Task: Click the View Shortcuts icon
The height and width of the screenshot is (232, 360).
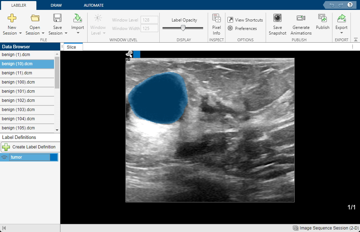Action: (x=231, y=20)
